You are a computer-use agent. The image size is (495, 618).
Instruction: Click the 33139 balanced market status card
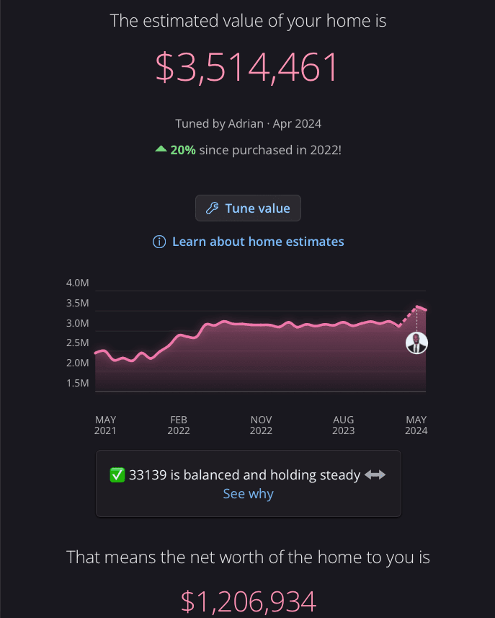tap(249, 484)
